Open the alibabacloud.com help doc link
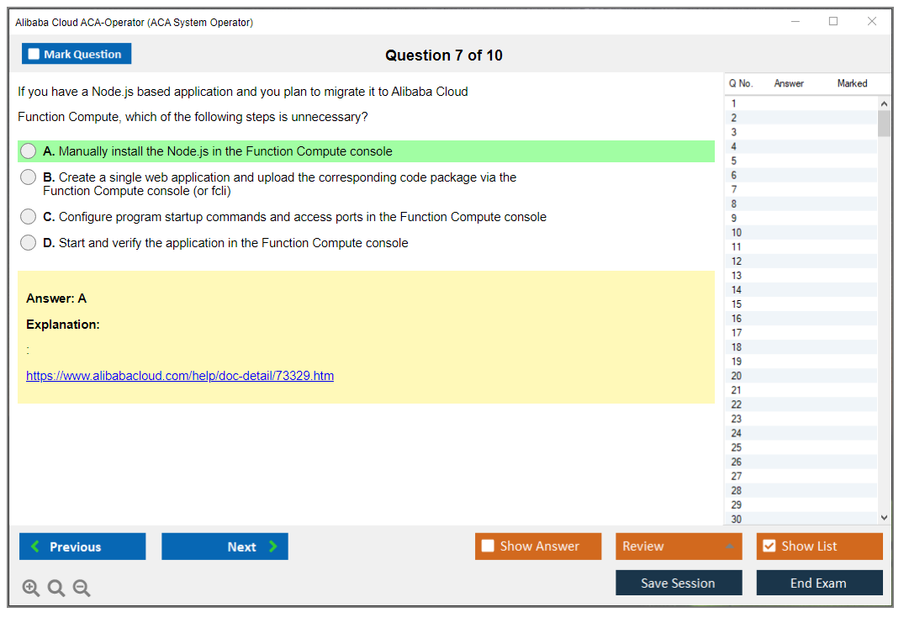Viewport: 904px width, 618px height. click(x=180, y=376)
